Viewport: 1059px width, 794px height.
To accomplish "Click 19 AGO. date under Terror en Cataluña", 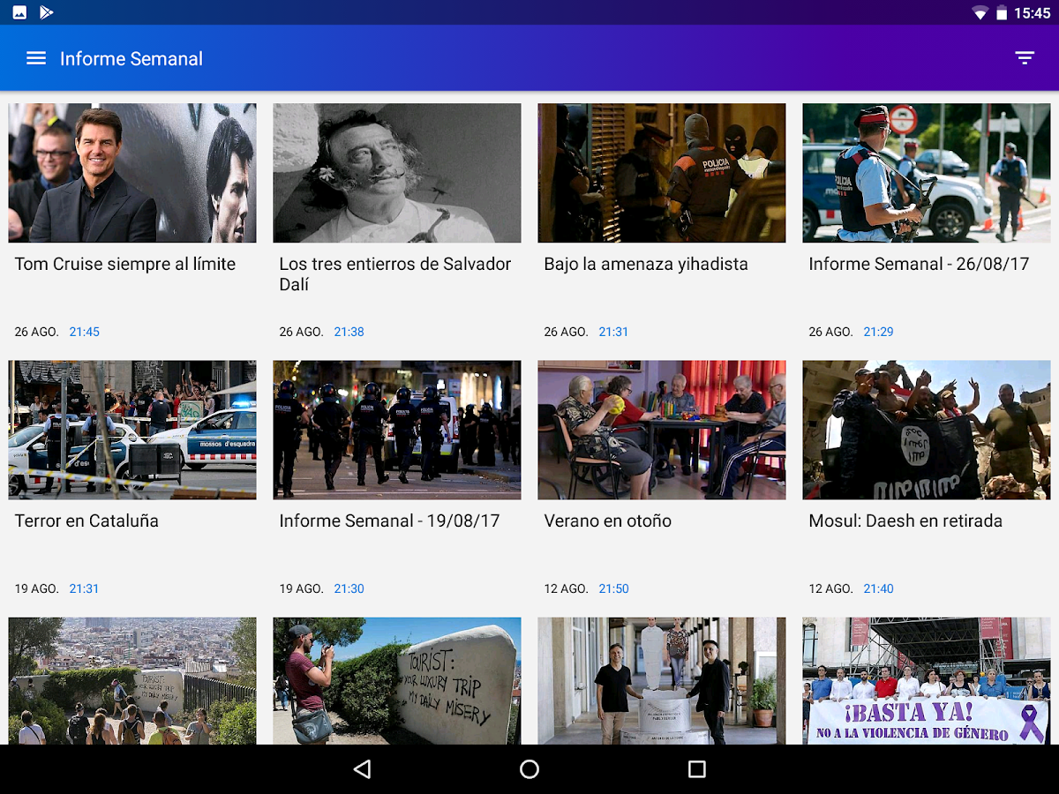I will click(36, 588).
